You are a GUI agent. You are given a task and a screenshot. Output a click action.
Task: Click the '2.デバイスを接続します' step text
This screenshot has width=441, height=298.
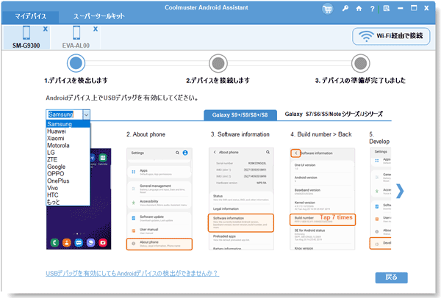(x=218, y=81)
